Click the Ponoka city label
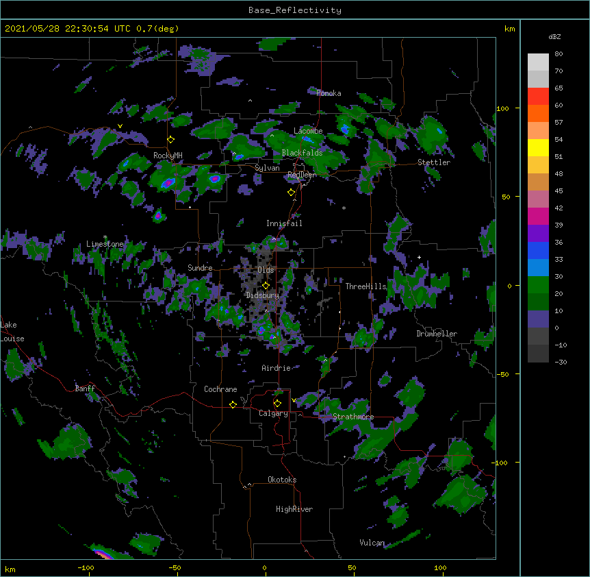The image size is (590, 577). tap(329, 93)
